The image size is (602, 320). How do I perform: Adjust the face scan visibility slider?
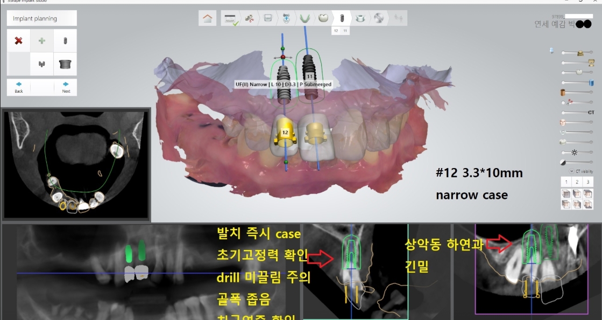577,122
